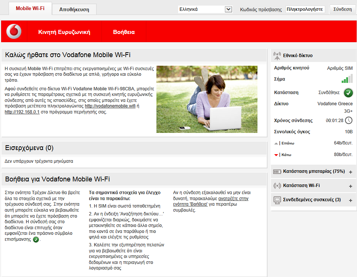Click the Vodafone Greece network value
The image size is (357, 277).
point(335,104)
